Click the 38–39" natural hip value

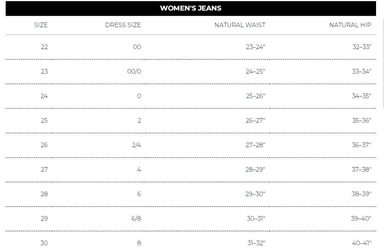point(361,194)
